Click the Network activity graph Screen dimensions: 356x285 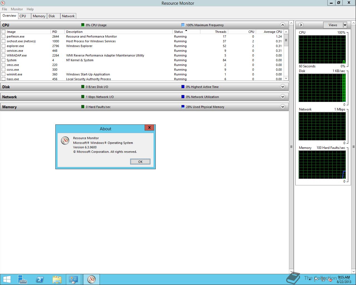pos(322,126)
